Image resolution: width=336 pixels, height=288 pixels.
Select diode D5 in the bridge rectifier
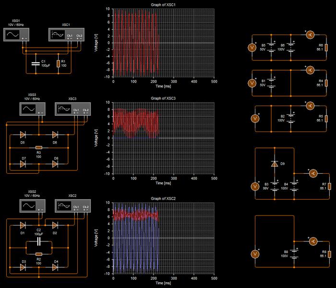click(23, 135)
